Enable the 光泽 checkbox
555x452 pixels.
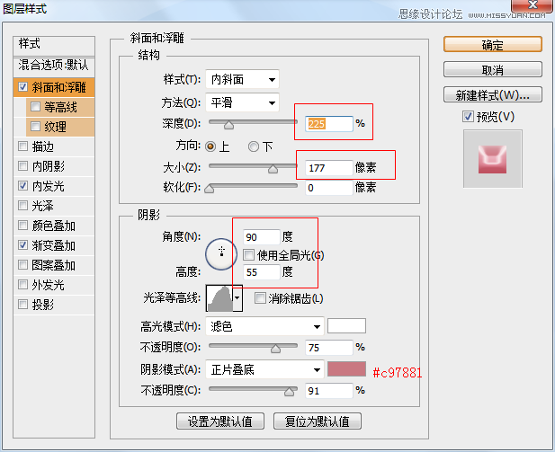click(22, 206)
